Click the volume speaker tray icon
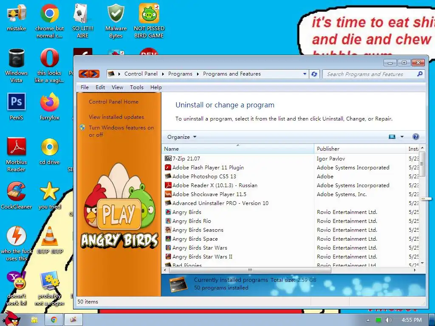Viewport: 435px width, 326px height. click(388, 320)
